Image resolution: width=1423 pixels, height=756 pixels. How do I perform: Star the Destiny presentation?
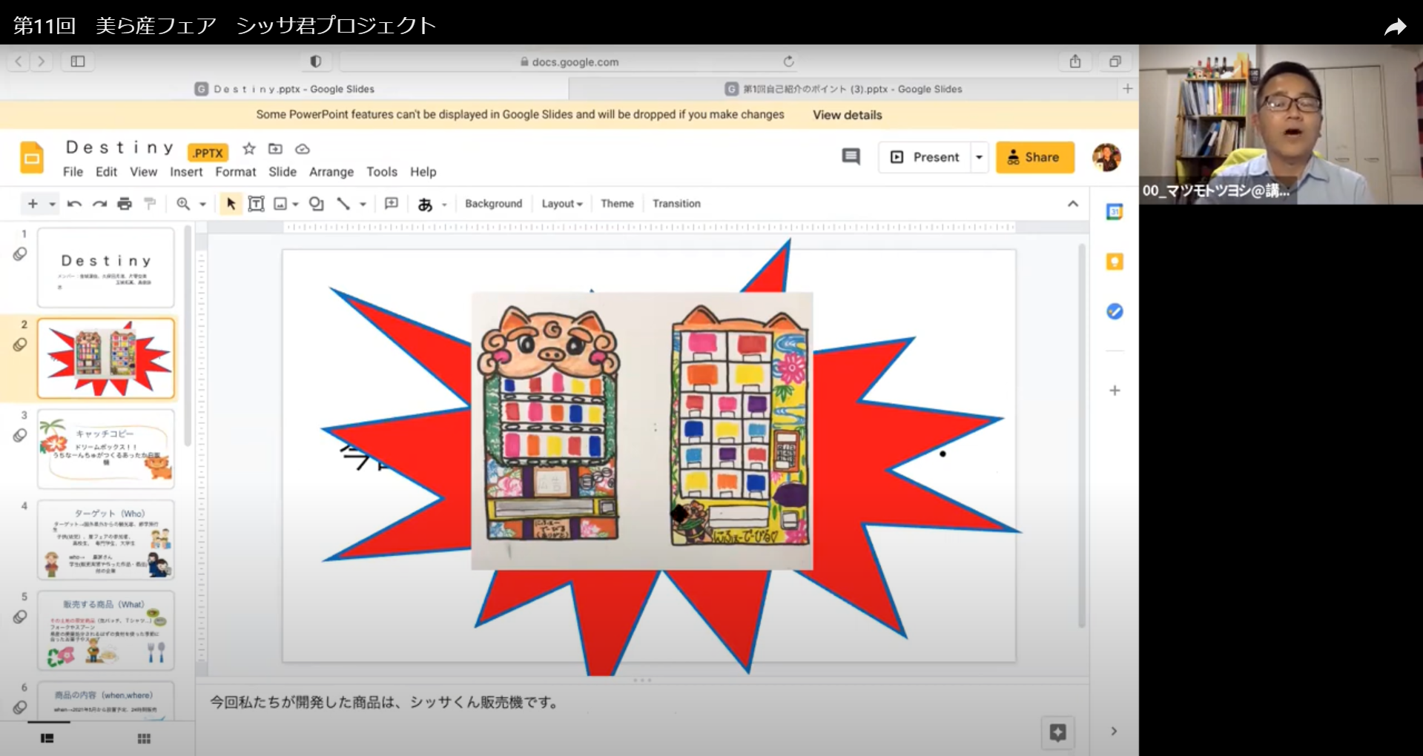(249, 149)
